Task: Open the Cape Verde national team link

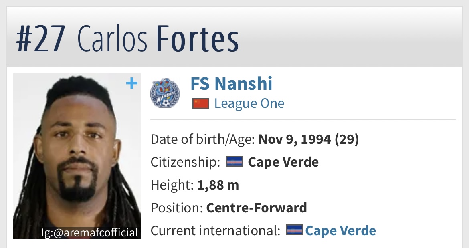Action: 340,231
